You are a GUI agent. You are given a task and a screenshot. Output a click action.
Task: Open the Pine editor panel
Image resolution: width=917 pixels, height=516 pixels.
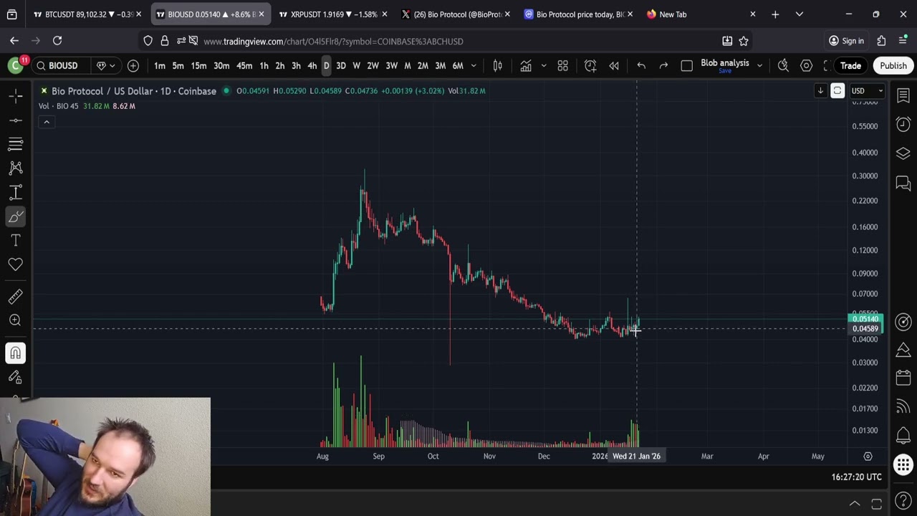tap(903, 350)
